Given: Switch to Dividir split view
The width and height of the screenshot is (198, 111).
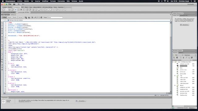Looking at the screenshot, I should (10, 17).
